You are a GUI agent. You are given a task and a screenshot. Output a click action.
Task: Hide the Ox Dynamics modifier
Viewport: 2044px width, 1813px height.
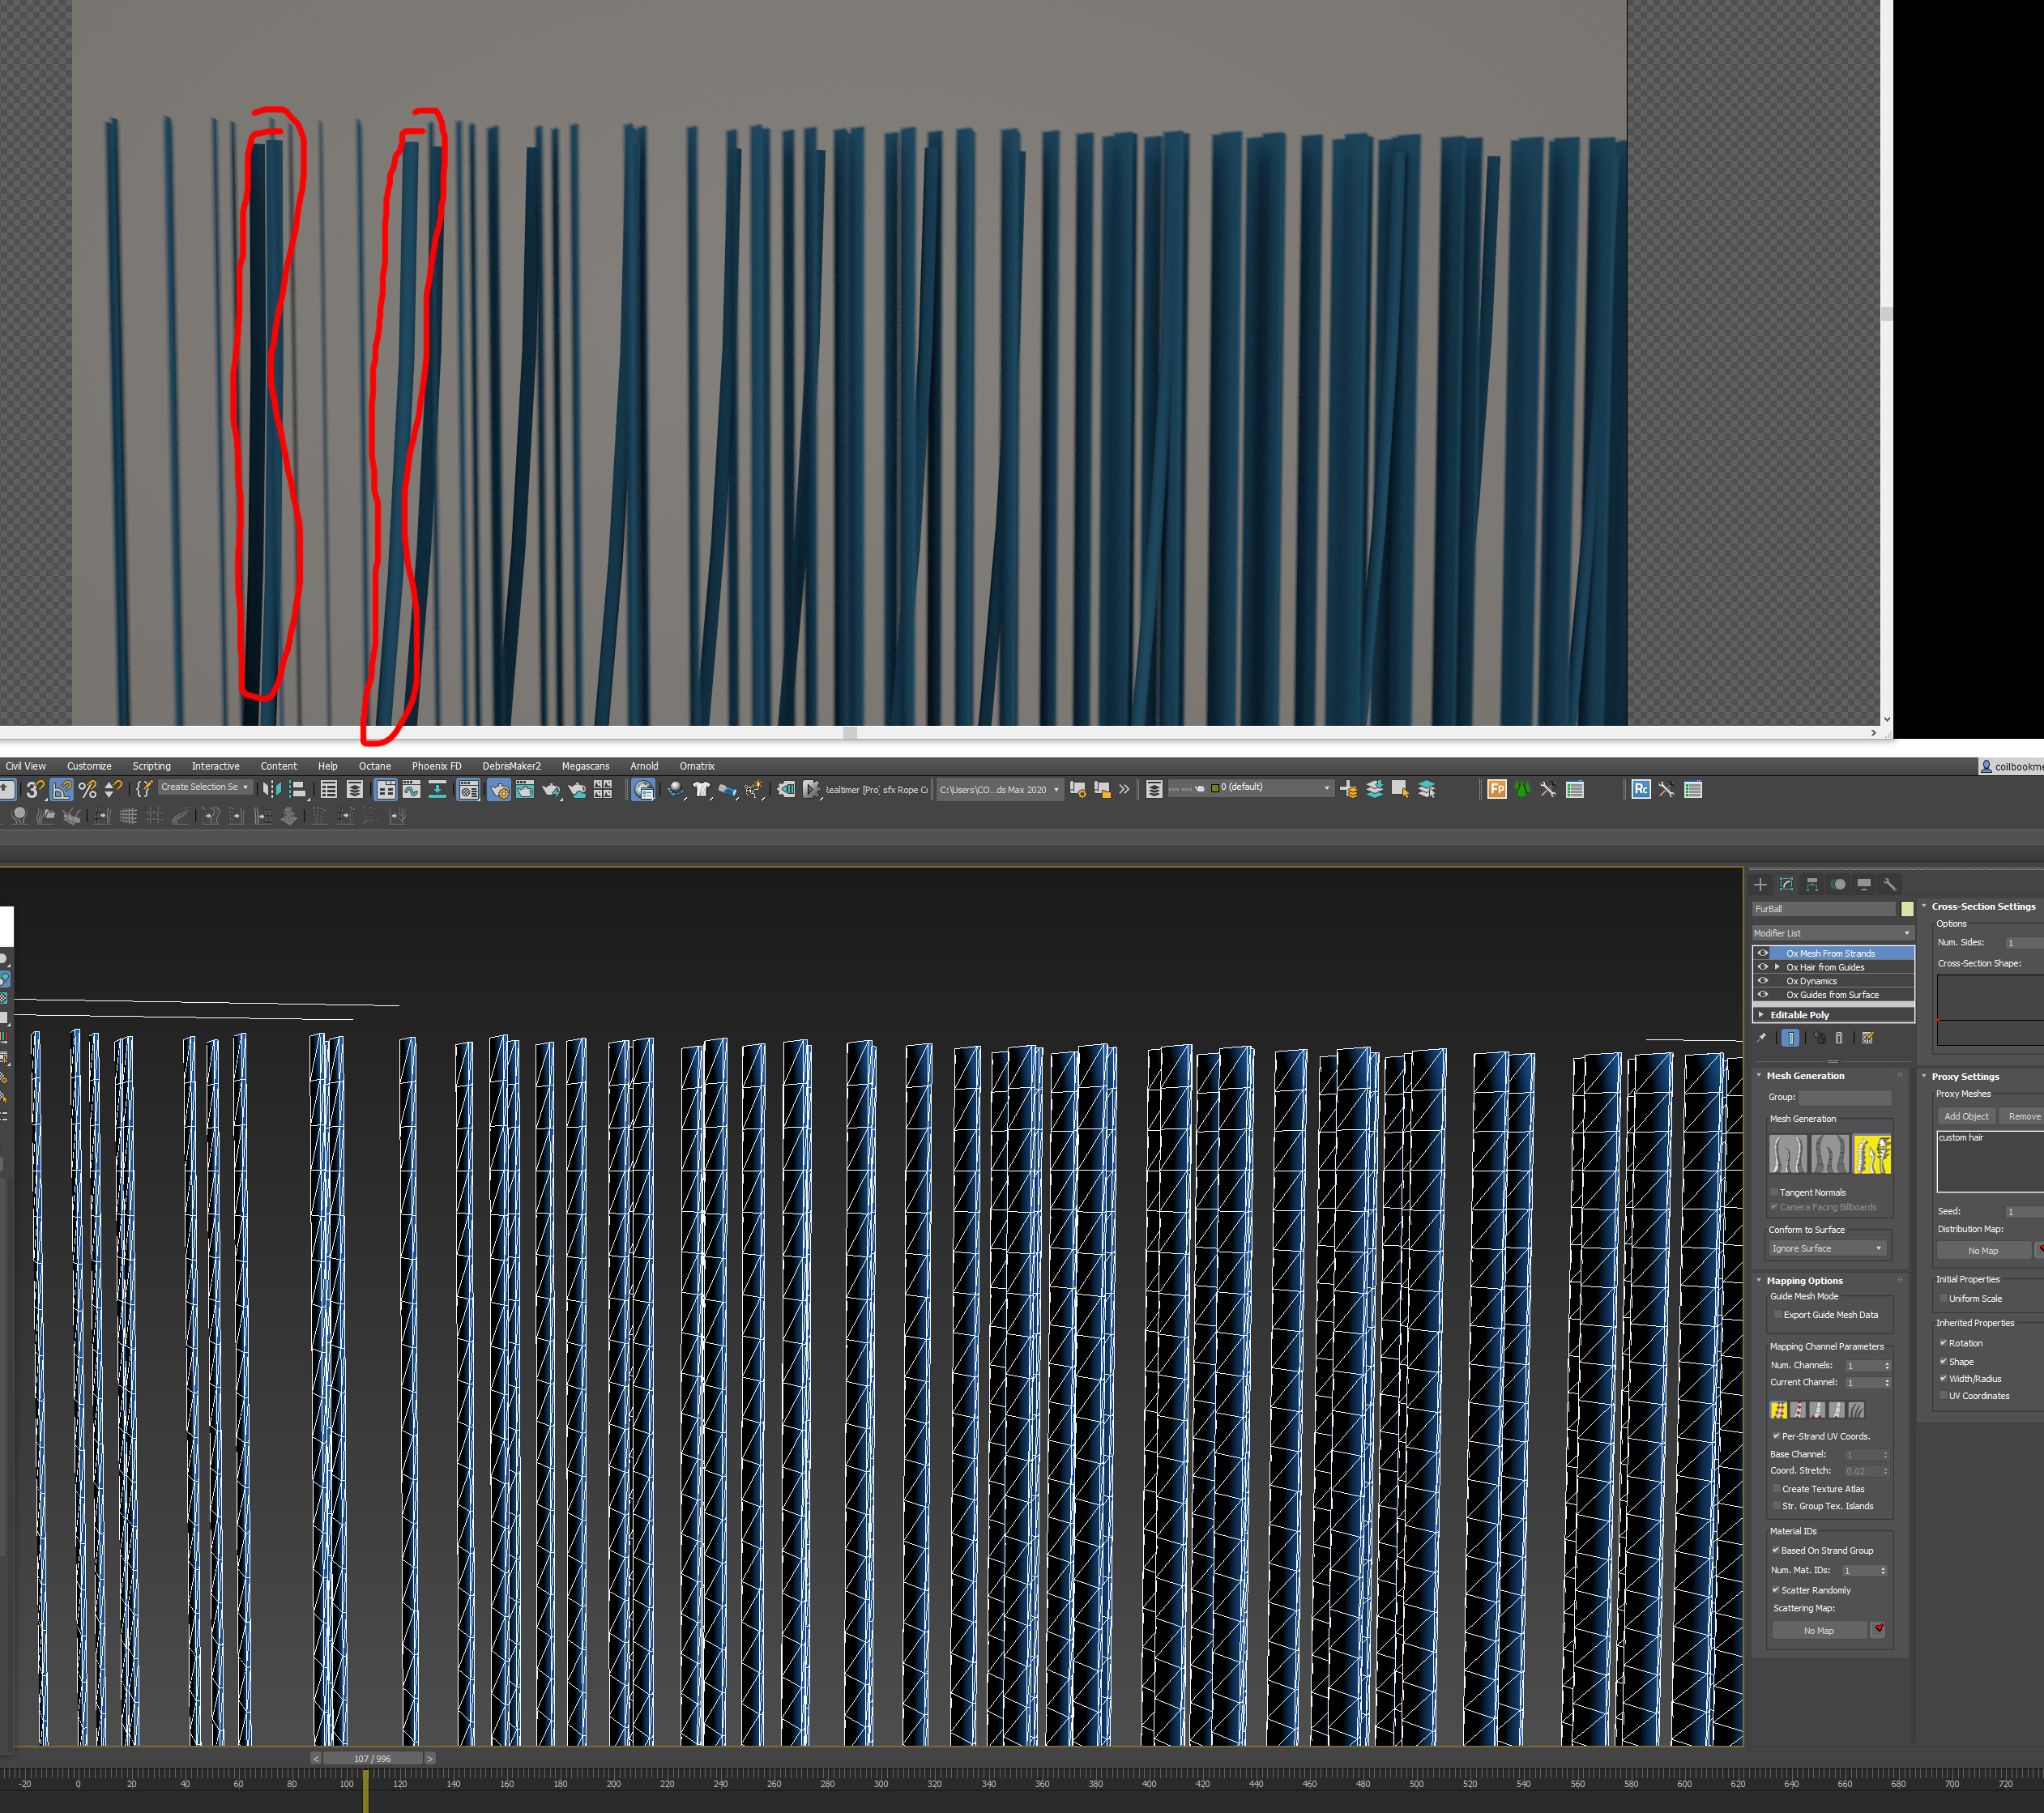click(1763, 981)
